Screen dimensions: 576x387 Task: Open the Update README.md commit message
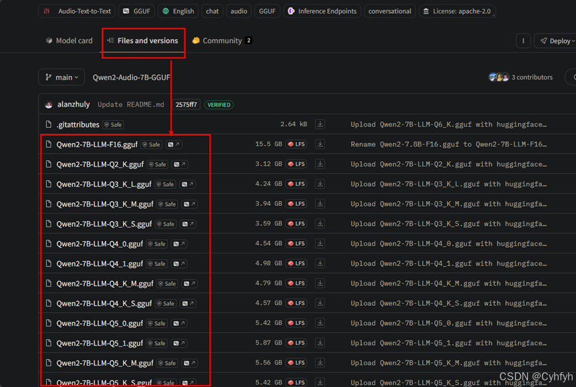point(131,105)
